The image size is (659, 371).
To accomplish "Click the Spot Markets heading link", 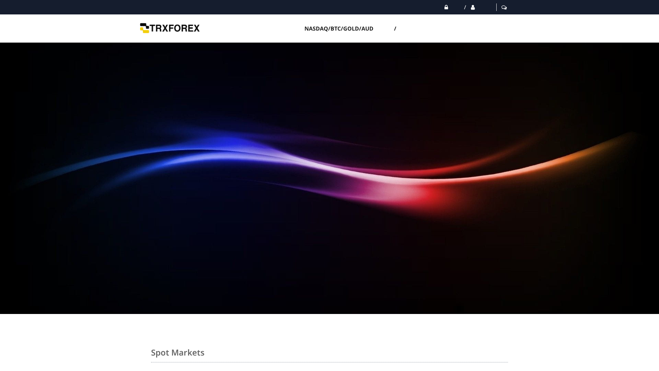I will (x=177, y=352).
